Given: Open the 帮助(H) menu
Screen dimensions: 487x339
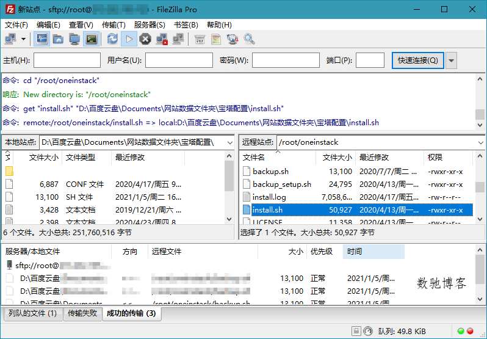Looking at the screenshot, I should pyautogui.click(x=219, y=25).
